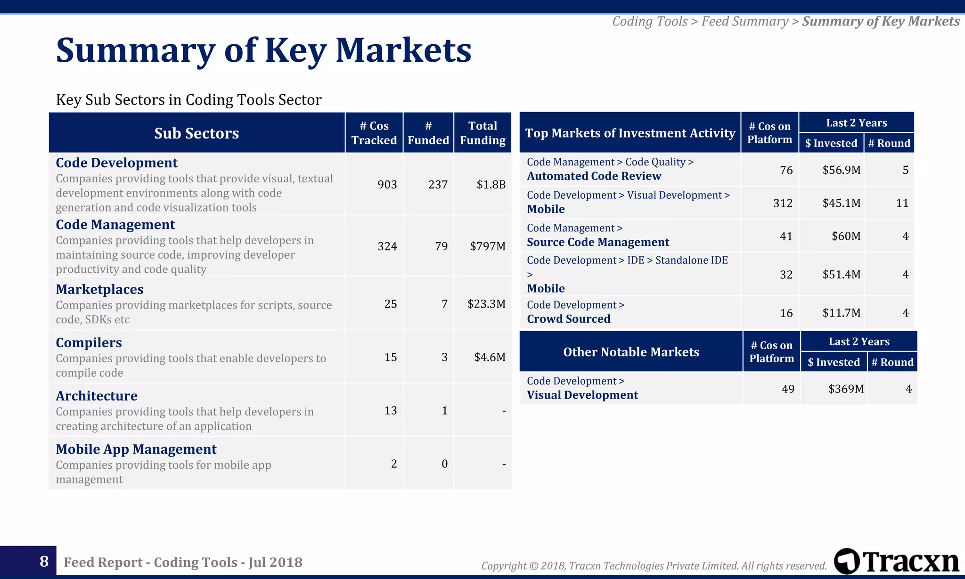Click the '$60M' invested value
965x579 pixels.
[846, 236]
